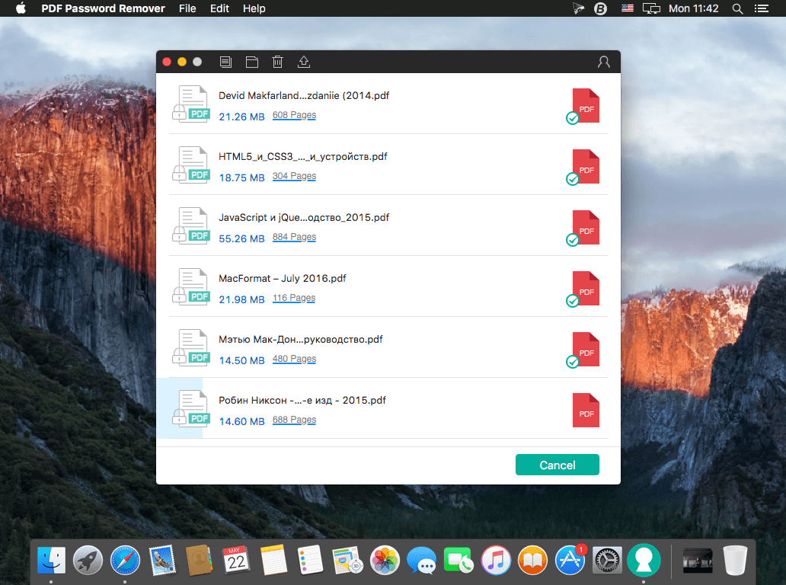Viewport: 786px width, 585px height.
Task: Open the PDF Password Remover app menu
Action: coord(103,8)
